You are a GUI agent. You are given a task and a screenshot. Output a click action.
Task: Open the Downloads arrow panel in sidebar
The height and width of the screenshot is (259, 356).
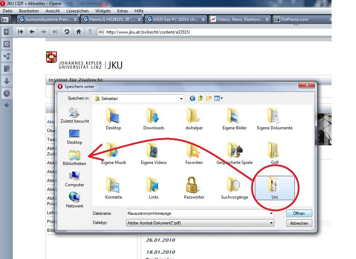(x=6, y=81)
